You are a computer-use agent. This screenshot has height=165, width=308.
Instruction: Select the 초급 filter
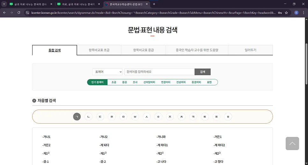114,82
